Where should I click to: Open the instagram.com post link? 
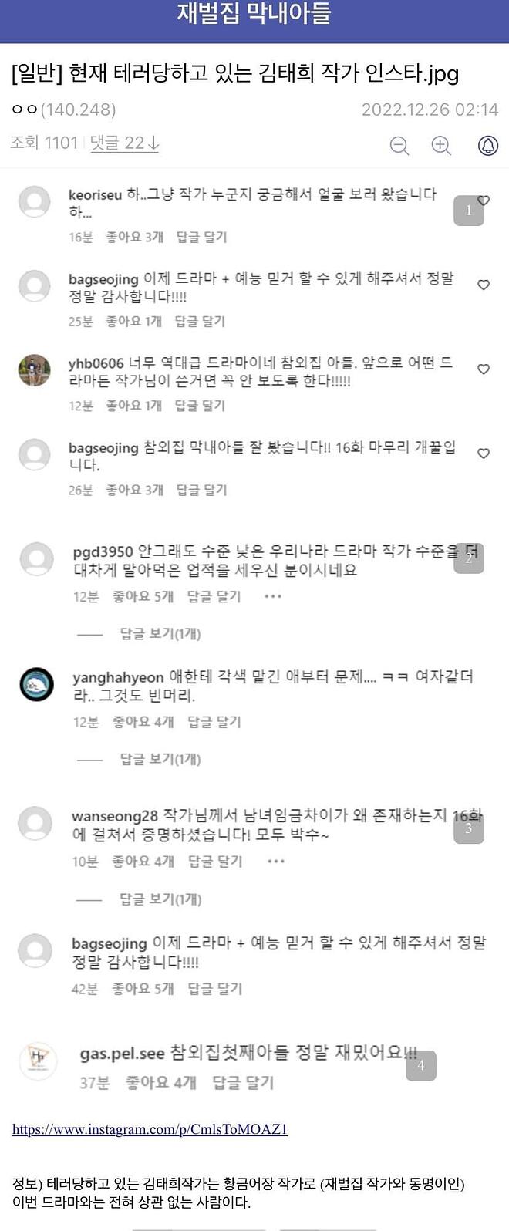[150, 1129]
